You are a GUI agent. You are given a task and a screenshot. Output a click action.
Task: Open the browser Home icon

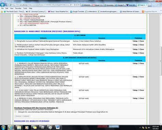154,5
